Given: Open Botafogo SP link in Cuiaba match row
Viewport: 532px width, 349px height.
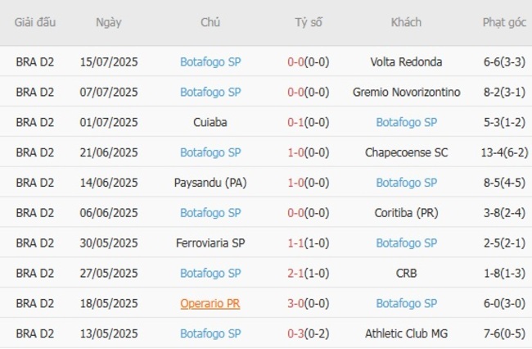Looking at the screenshot, I should (x=406, y=122).
